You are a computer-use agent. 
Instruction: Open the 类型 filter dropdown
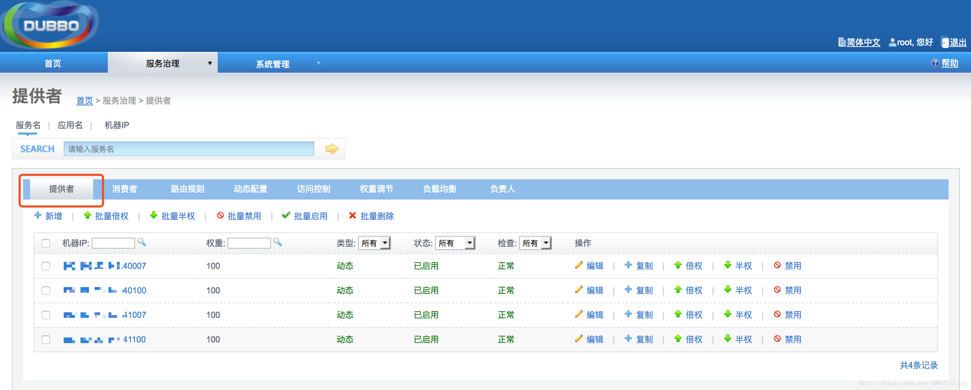coord(374,243)
